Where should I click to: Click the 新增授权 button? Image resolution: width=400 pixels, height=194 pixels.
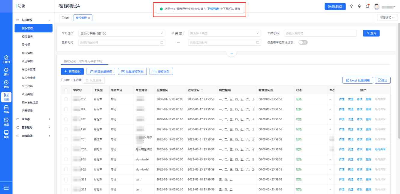click(72, 71)
